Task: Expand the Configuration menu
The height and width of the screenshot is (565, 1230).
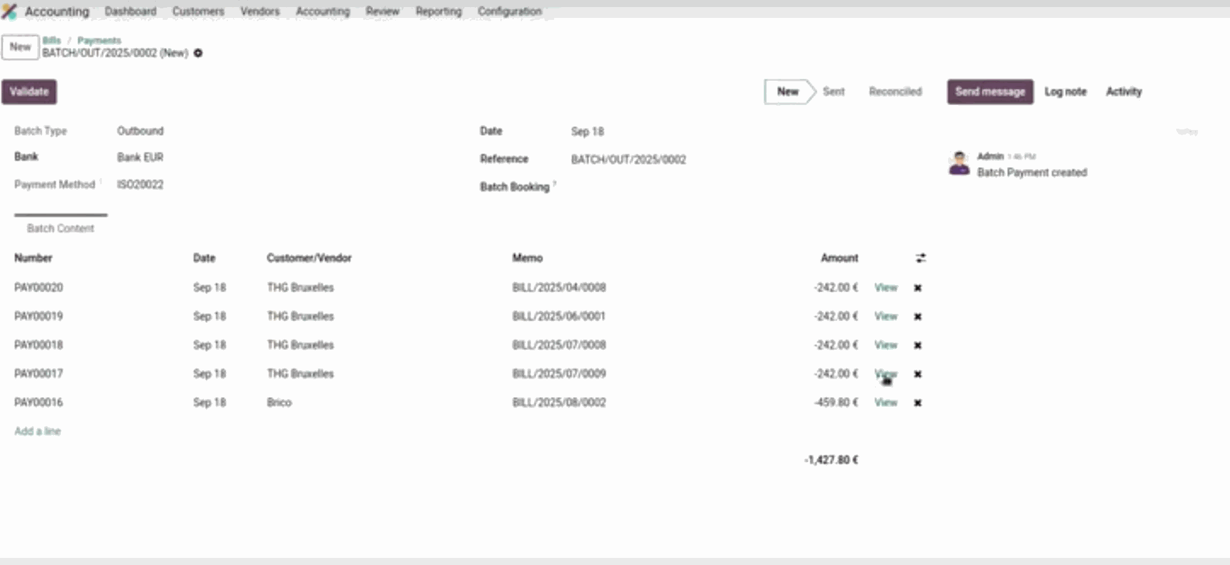Action: coord(509,12)
